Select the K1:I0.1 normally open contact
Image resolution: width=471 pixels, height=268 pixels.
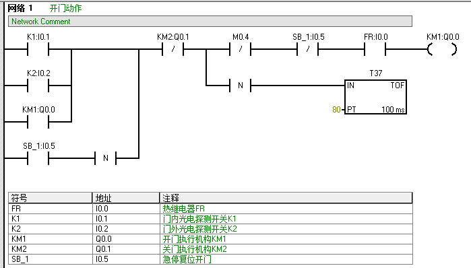coord(38,49)
